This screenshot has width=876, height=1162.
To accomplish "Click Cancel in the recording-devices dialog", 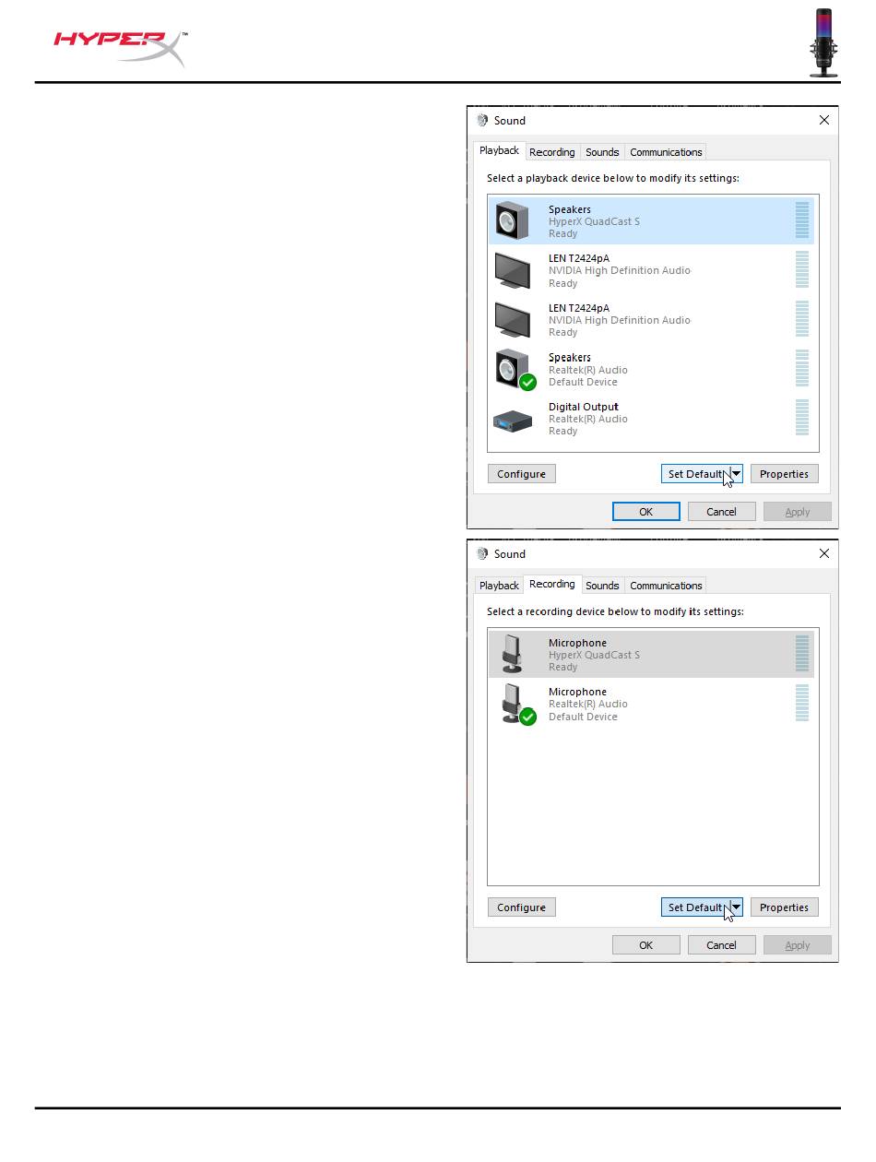I will tap(721, 945).
